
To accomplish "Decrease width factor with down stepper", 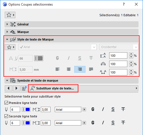I will [131, 65].
